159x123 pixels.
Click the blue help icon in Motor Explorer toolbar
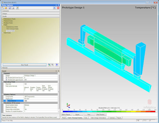54,8
